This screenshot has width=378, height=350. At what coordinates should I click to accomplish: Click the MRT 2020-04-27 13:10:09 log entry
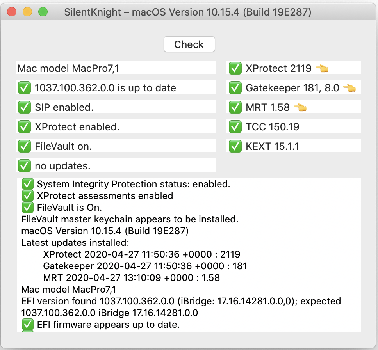coord(131,277)
